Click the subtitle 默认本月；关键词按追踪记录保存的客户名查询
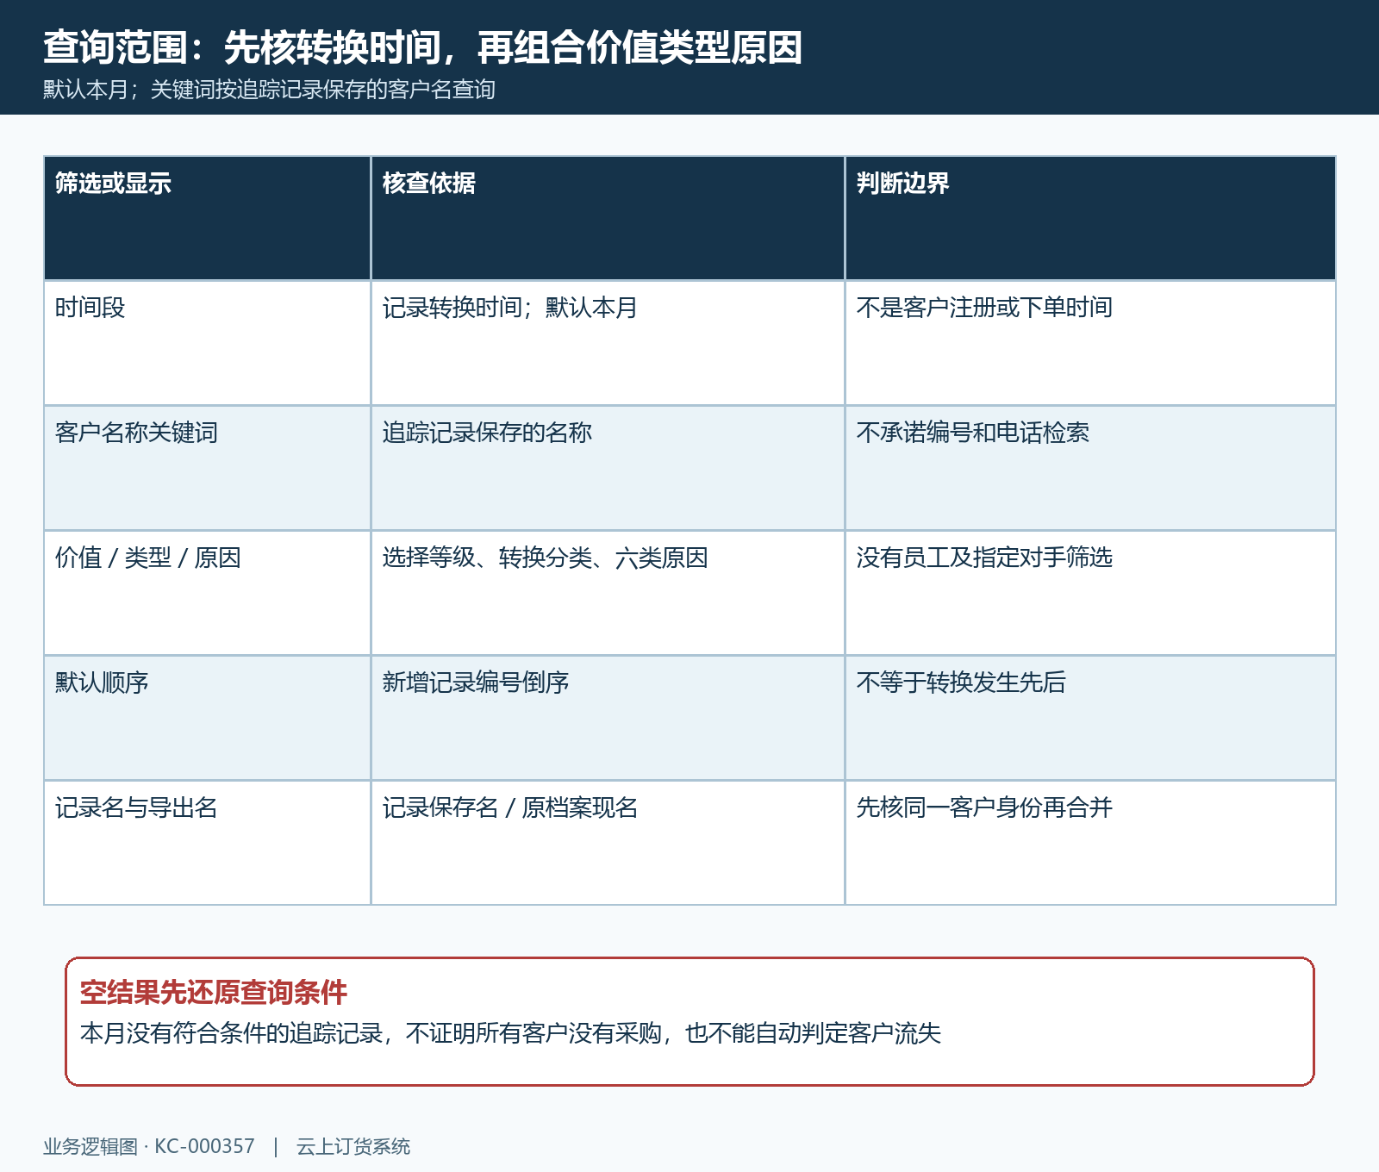Screen dimensions: 1379x1172 (269, 90)
